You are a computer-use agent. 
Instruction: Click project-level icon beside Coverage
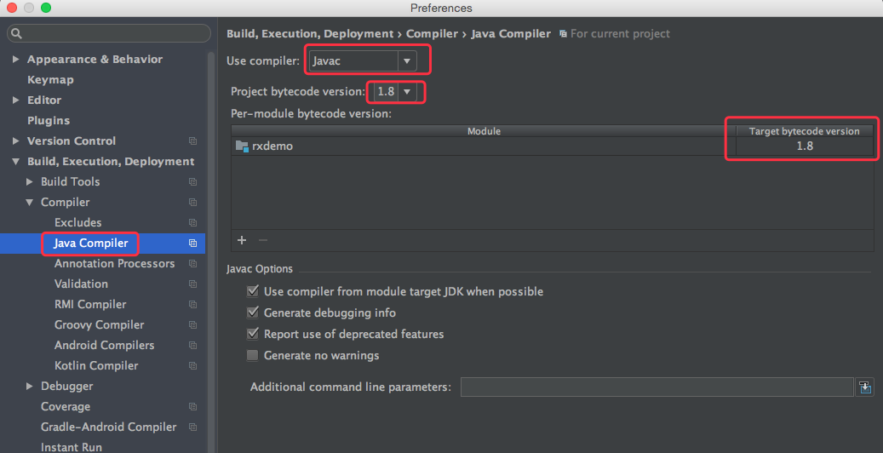[x=192, y=407]
